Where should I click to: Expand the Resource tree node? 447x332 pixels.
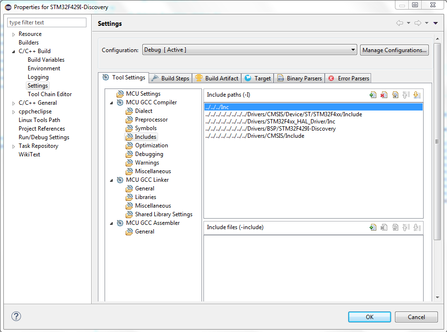pos(13,34)
